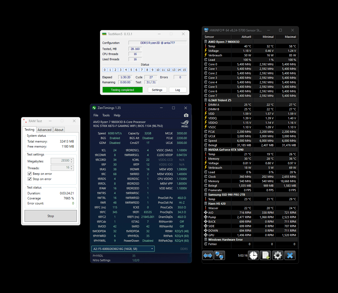Select the Verbrauch row under AMD Ryzen
338x293 pixels.
(x=251, y=55)
